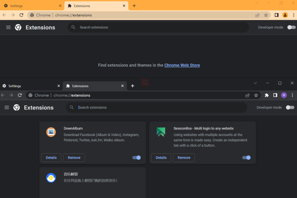Image resolution: width=297 pixels, height=198 pixels.
Task: Bookmark page star in orange-themed window
Action: [x=266, y=15]
